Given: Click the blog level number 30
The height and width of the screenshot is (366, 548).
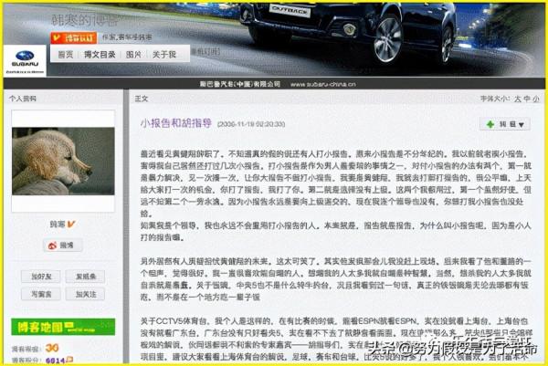Looking at the screenshot, I should [52, 348].
